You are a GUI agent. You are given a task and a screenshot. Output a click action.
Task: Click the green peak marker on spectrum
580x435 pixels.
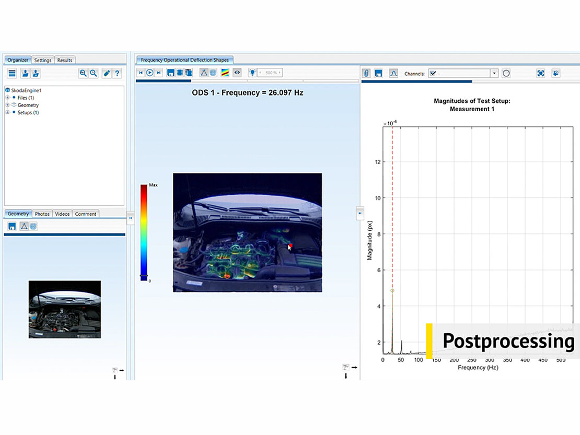392,290
